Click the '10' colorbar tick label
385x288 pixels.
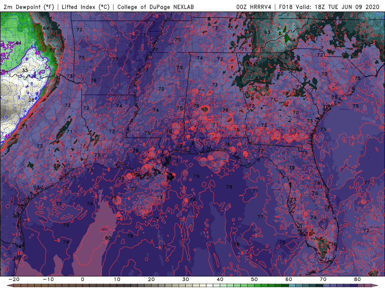[x=117, y=279]
